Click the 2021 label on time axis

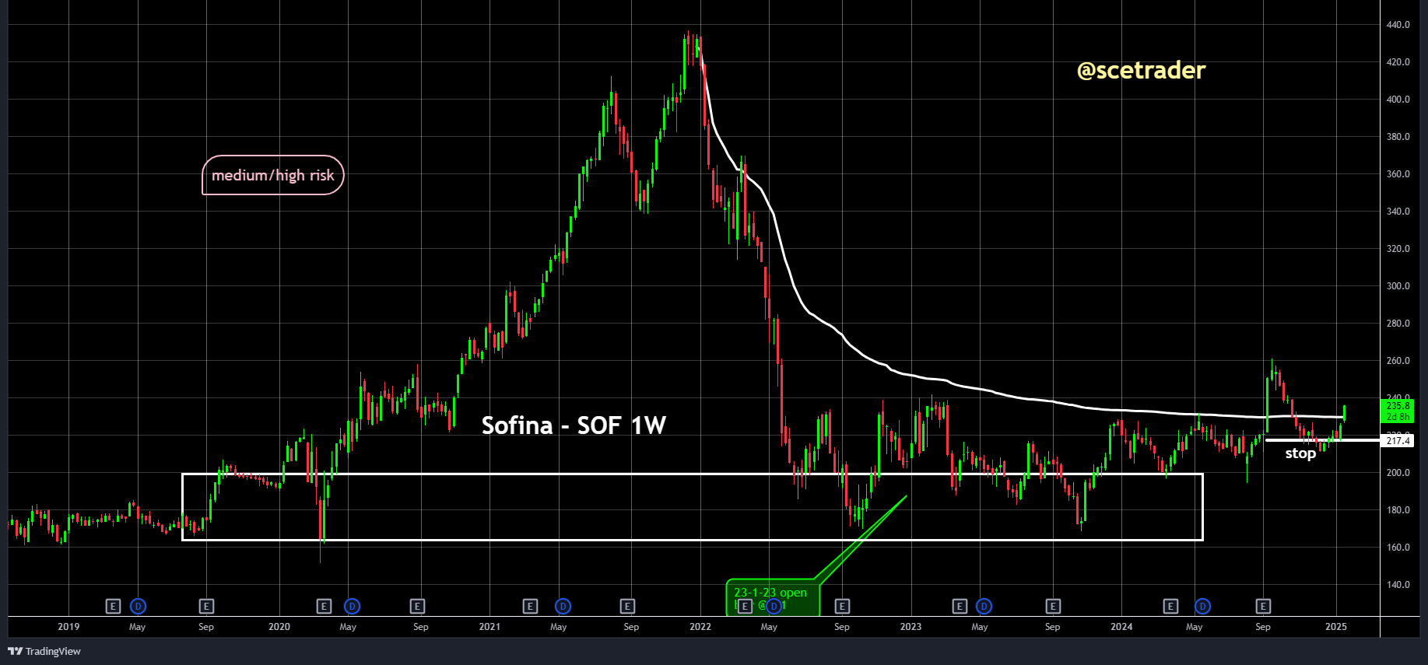[489, 627]
